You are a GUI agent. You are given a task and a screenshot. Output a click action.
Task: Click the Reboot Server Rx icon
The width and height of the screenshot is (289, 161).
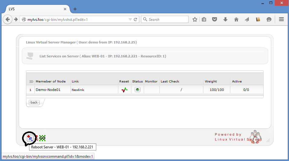tap(30, 138)
